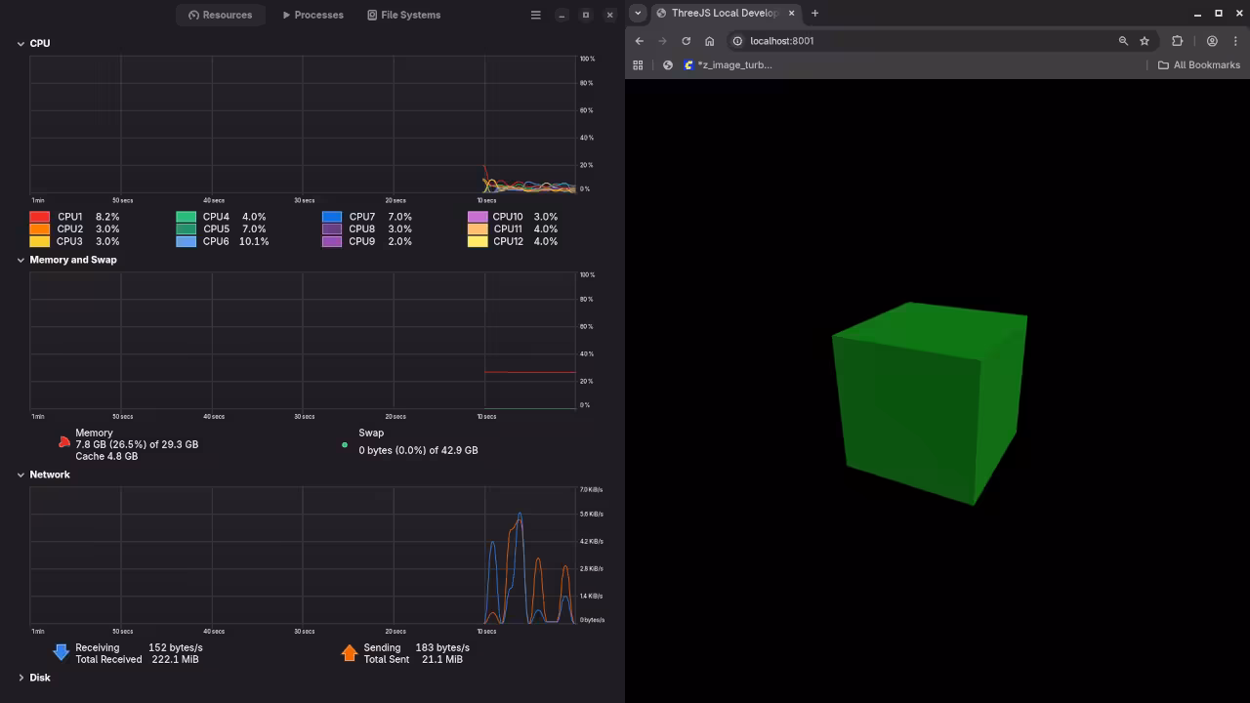The width and height of the screenshot is (1250, 703).
Task: Click the back navigation arrow in Chrome
Action: point(640,41)
